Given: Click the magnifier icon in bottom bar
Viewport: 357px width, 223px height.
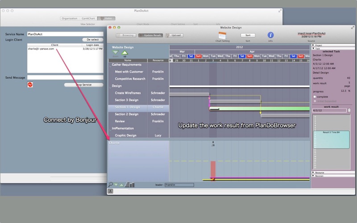Looking at the screenshot, I should pos(110,185).
